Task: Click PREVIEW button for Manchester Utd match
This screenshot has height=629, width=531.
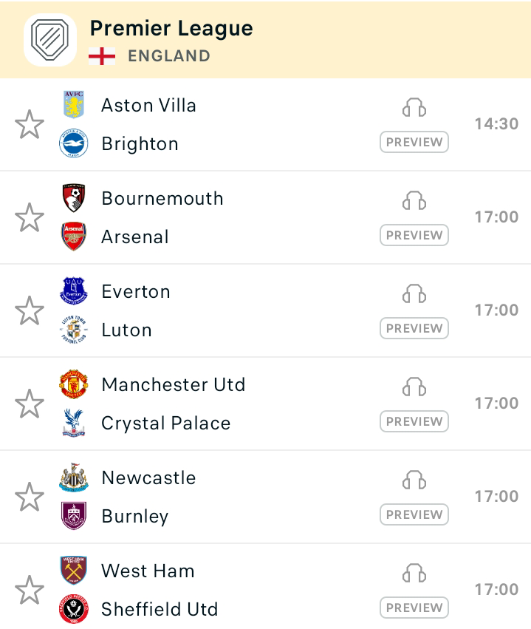Action: pyautogui.click(x=414, y=421)
